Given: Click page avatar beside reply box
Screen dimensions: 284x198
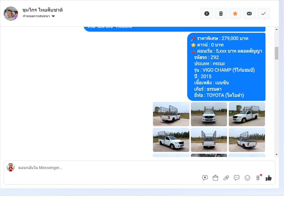Looking at the screenshot, I should point(10,167).
